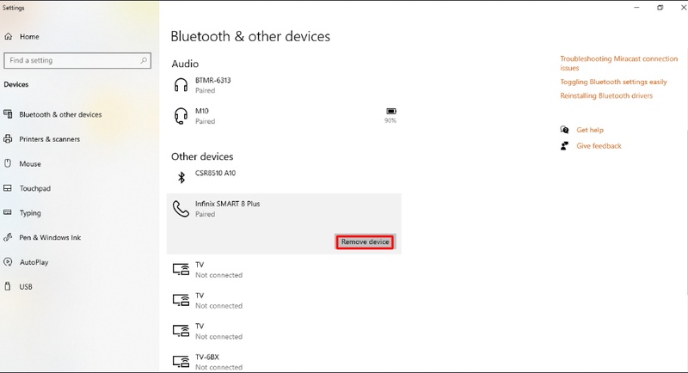Open Typing settings
This screenshot has height=373, width=688.
point(30,213)
